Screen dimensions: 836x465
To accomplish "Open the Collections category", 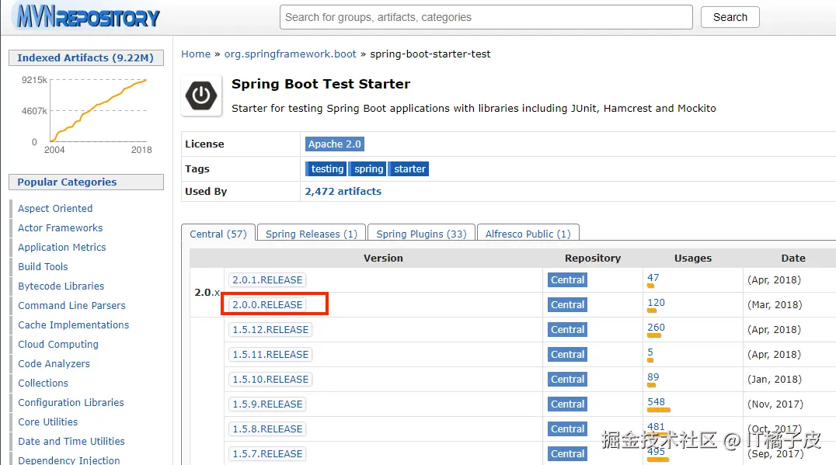I will coord(43,383).
